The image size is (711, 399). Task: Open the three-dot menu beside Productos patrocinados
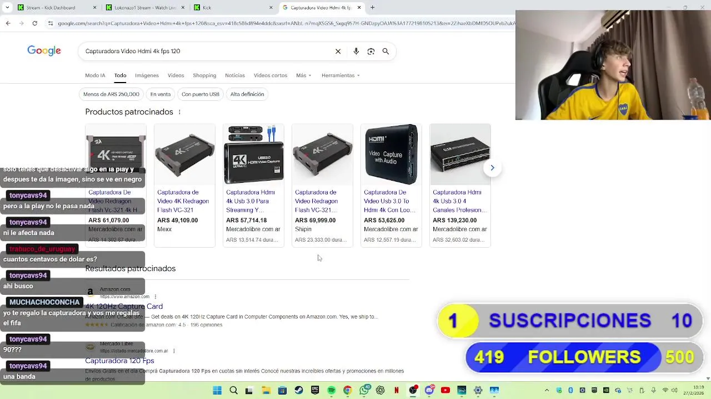coord(179,112)
